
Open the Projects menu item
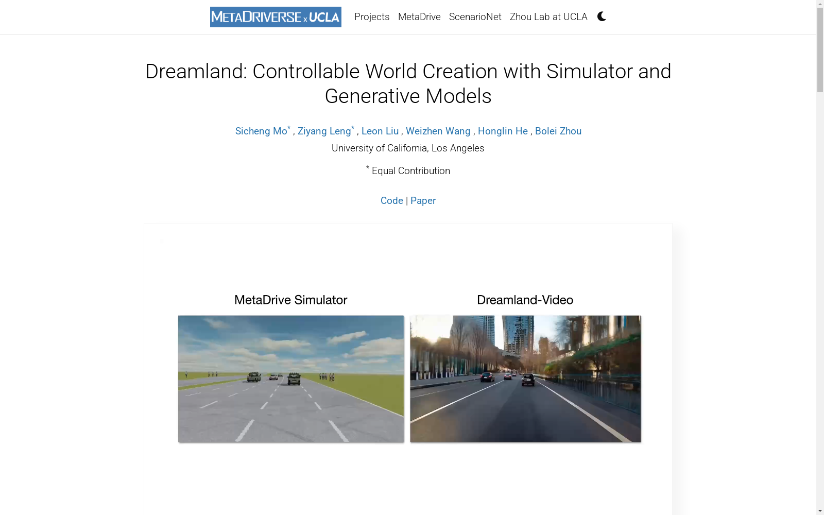[372, 16]
